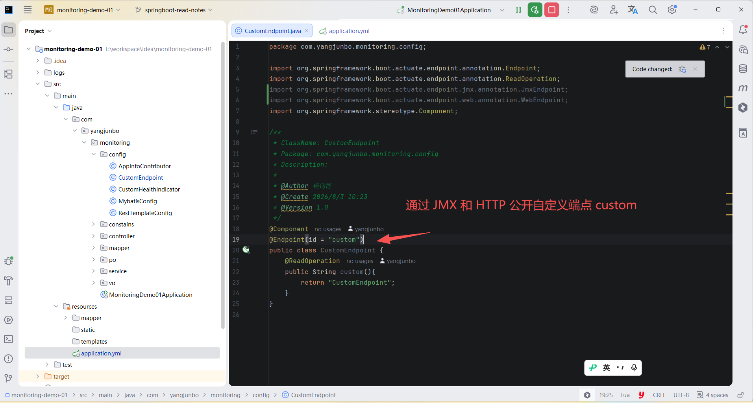Dismiss the Code changed popup
Screen dimensions: 753x403
695,69
